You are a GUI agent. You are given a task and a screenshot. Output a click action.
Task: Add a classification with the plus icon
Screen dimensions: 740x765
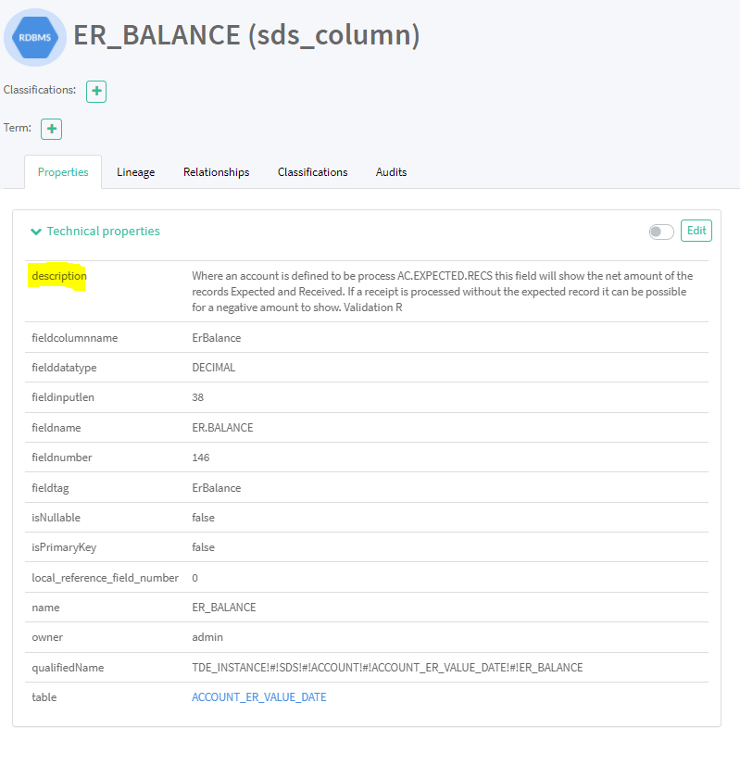coord(96,91)
